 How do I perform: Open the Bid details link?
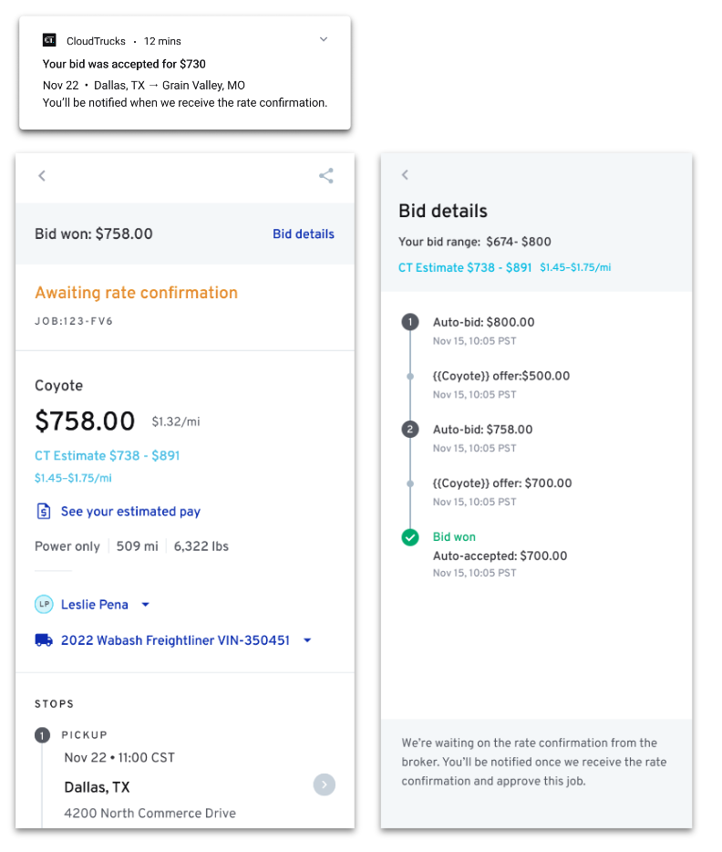coord(303,234)
